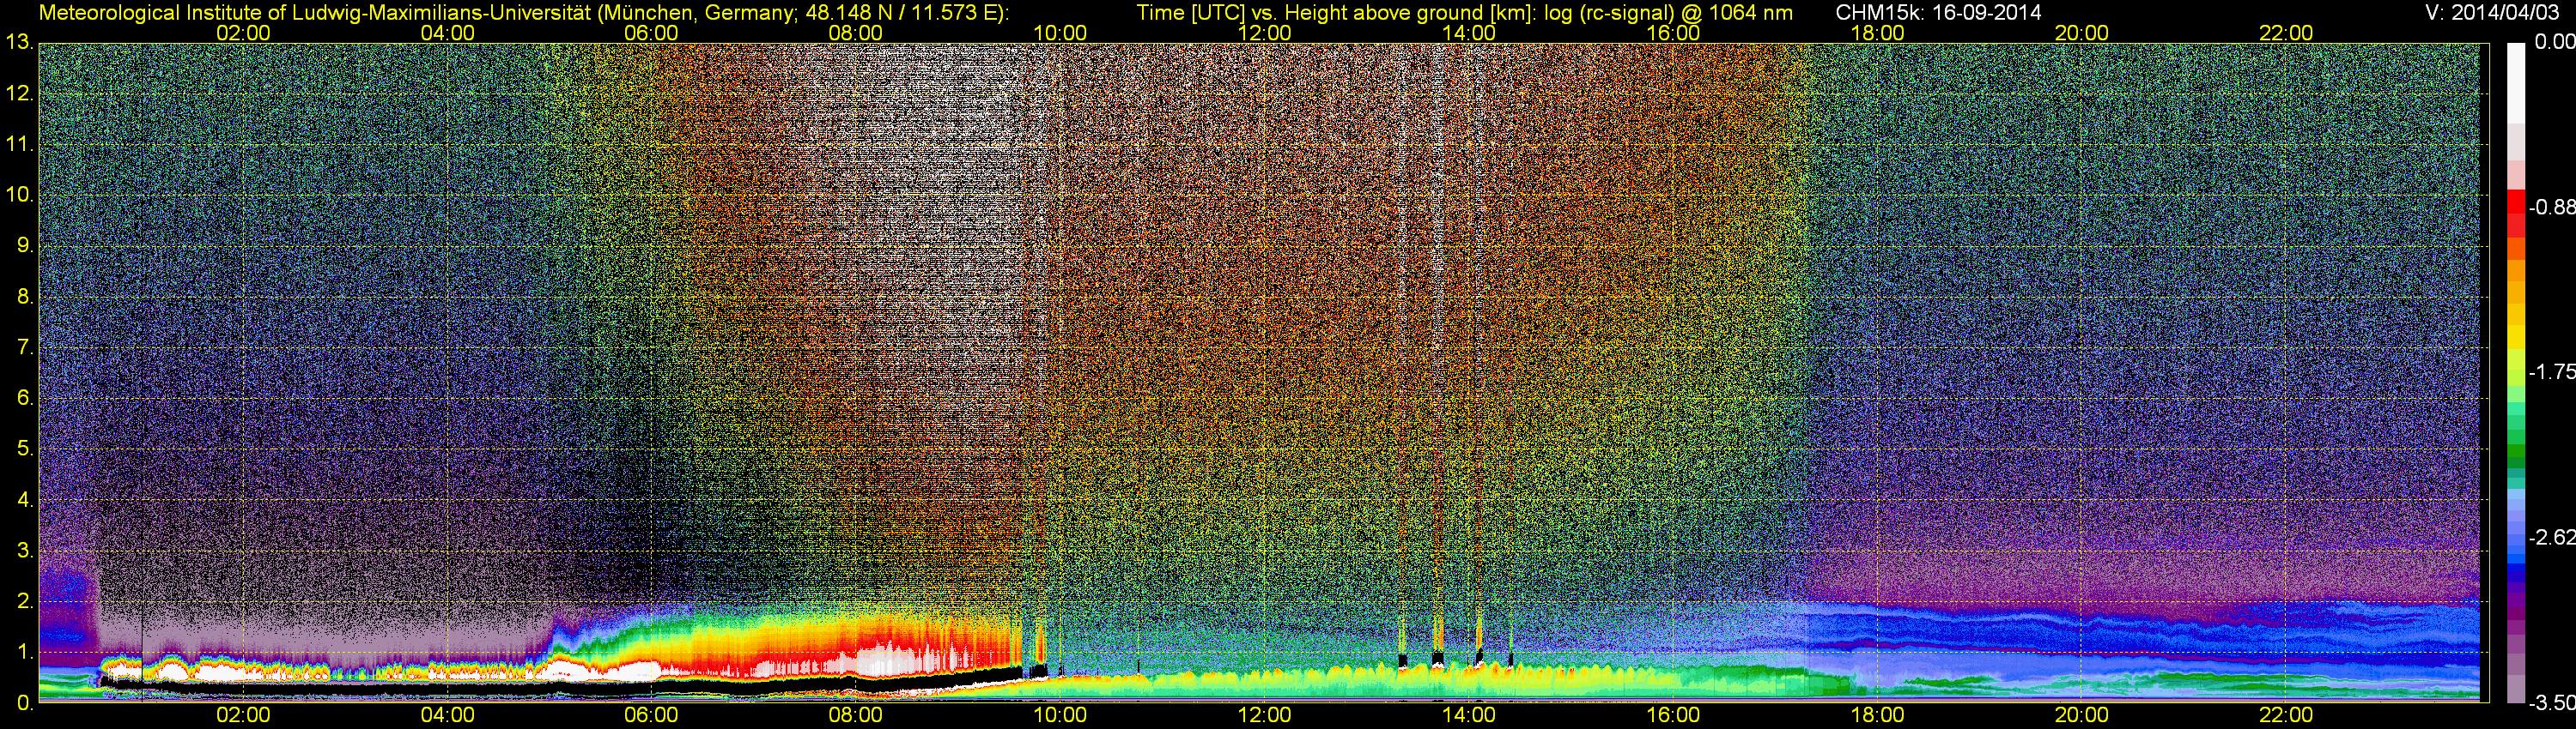Click 18:00 on the lower time axis
The width and height of the screenshot is (2576, 729).
click(1877, 715)
